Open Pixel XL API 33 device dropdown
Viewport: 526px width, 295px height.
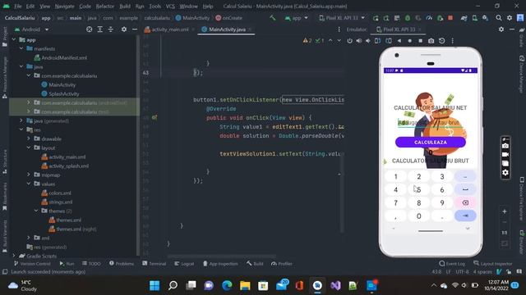pyautogui.click(x=342, y=18)
